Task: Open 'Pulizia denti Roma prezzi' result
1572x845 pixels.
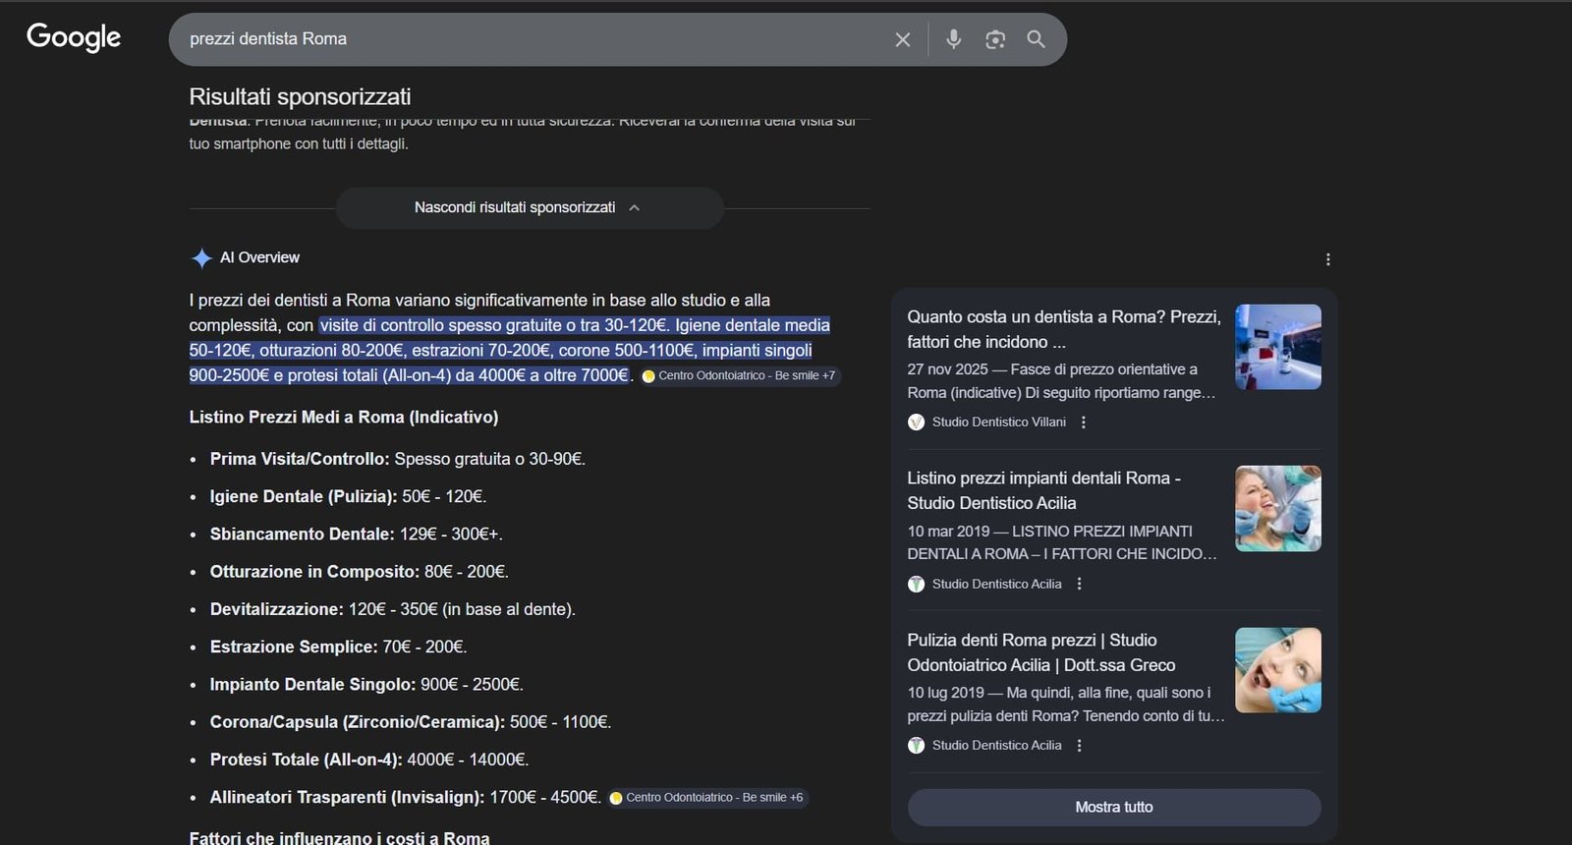Action: coord(1040,652)
